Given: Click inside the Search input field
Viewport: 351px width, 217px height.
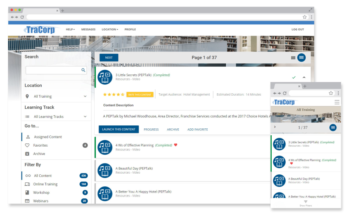Looking at the screenshot, I should tap(55, 70).
